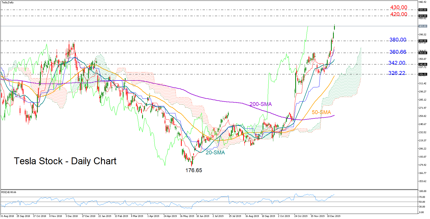Click the "285.12" price axis value
430x219 pixels.
point(423,100)
